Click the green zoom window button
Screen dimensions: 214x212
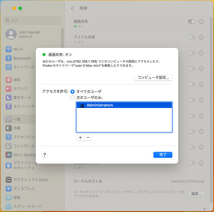click(20, 8)
